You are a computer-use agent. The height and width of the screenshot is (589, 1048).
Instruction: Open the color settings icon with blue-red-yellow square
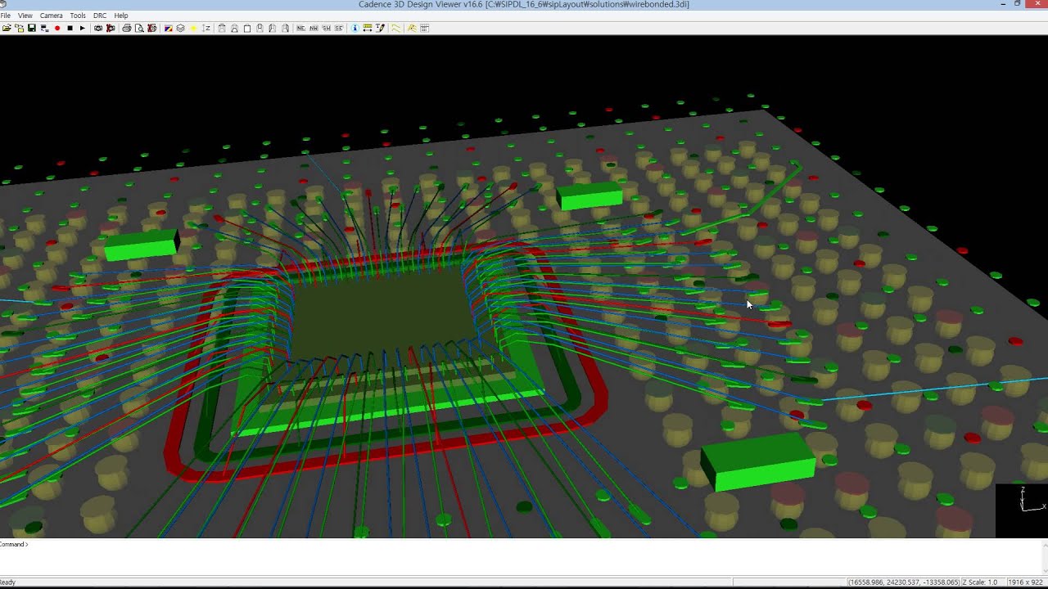(x=168, y=28)
